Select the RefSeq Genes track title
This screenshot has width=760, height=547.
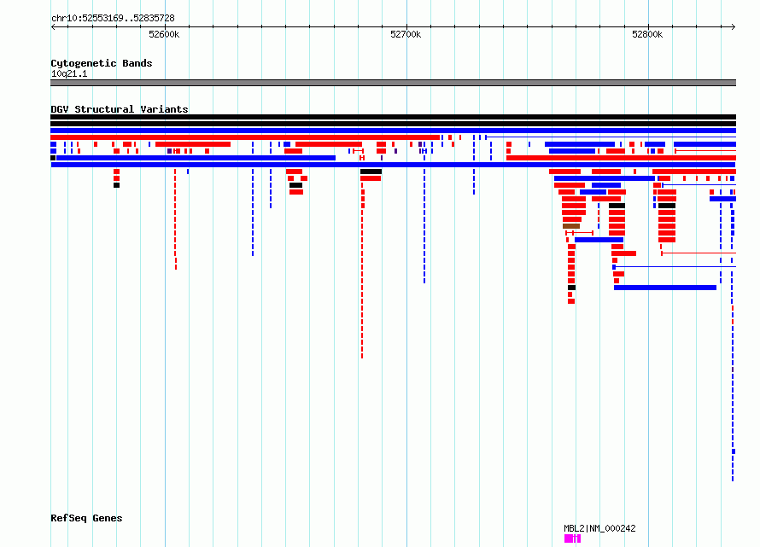click(x=86, y=518)
